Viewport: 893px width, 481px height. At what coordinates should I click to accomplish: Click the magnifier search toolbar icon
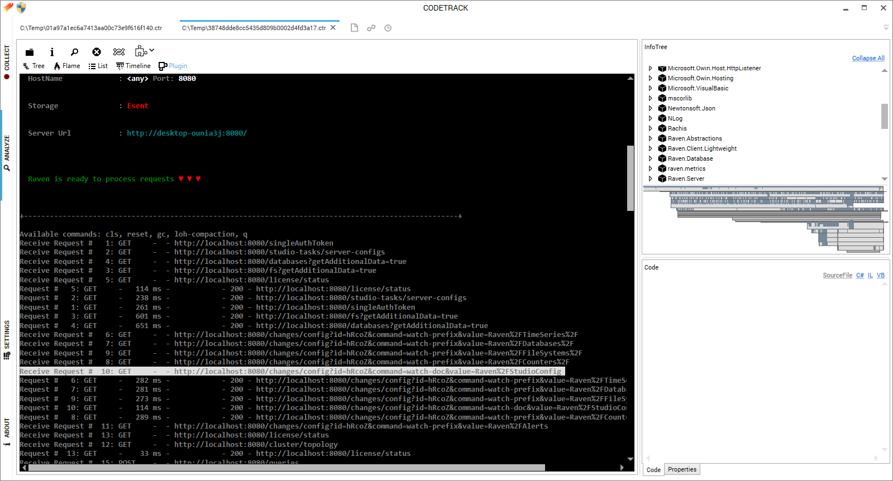[x=74, y=52]
